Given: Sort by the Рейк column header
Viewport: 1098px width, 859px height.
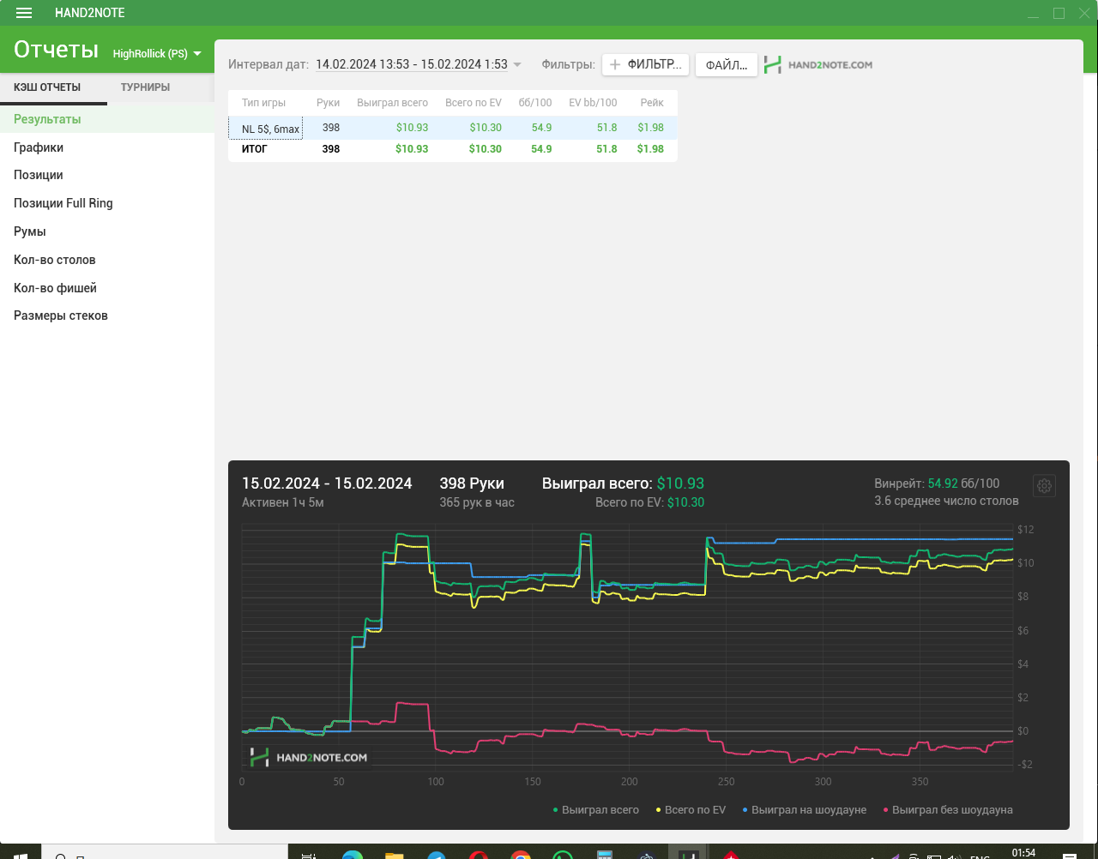Looking at the screenshot, I should (652, 103).
